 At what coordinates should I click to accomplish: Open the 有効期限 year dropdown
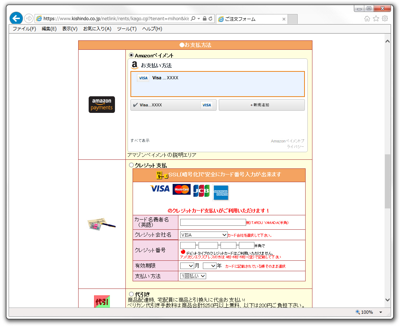pos(210,266)
